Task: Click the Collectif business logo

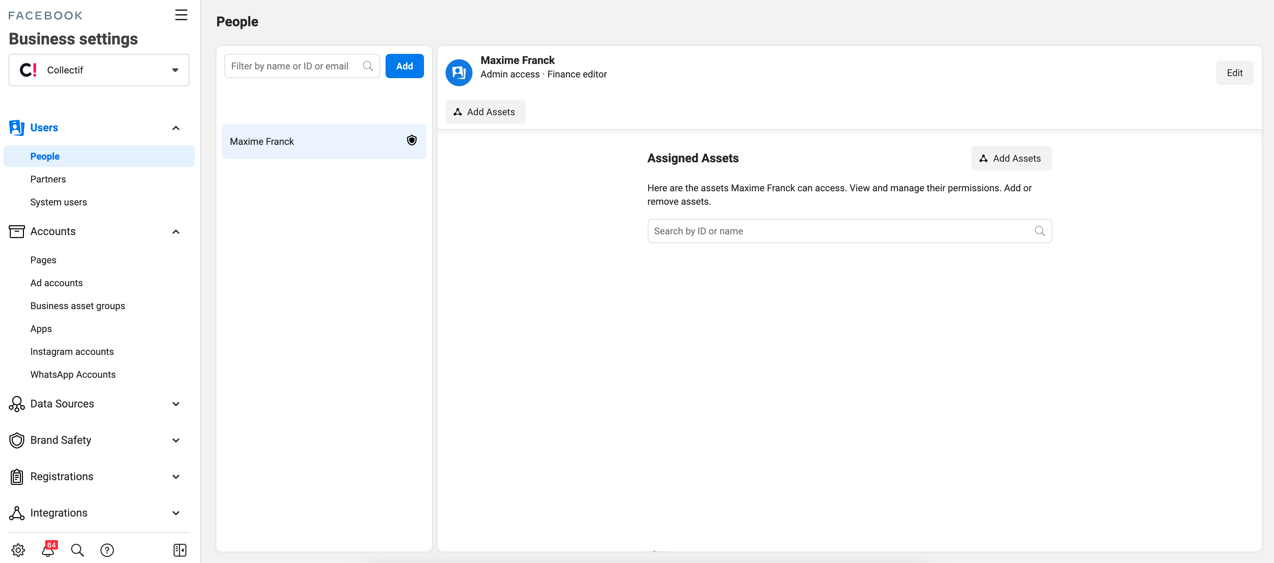Action: click(28, 70)
